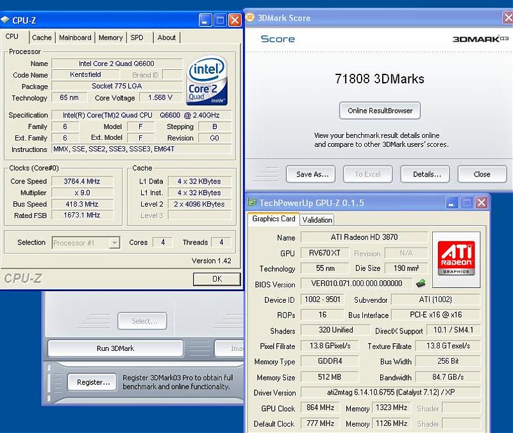Click the Multiplier value x 9.0
The width and height of the screenshot is (513, 433).
(x=82, y=193)
